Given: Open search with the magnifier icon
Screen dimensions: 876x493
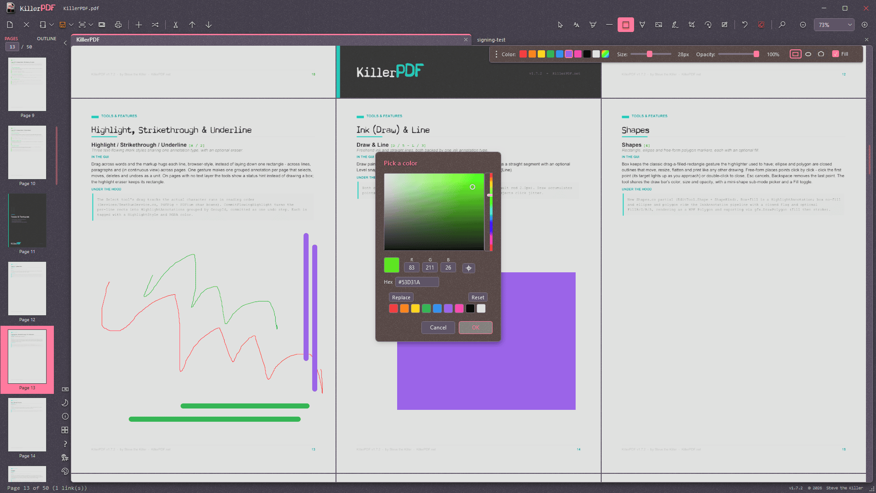Looking at the screenshot, I should [782, 25].
